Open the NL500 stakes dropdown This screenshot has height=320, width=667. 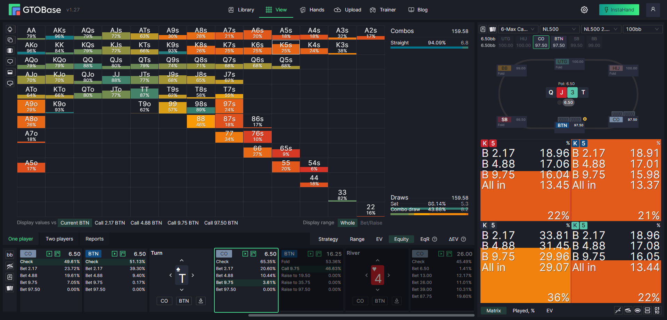click(559, 29)
